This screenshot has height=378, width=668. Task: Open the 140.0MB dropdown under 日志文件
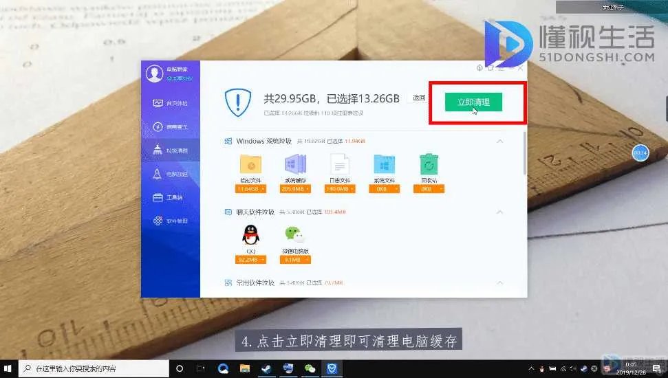(x=340, y=189)
